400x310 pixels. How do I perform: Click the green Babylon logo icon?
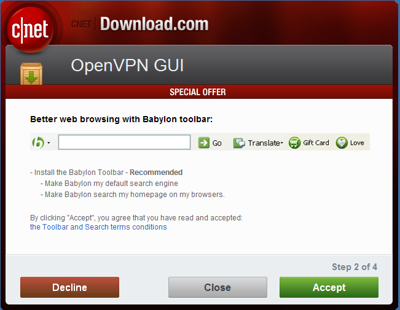(x=38, y=142)
